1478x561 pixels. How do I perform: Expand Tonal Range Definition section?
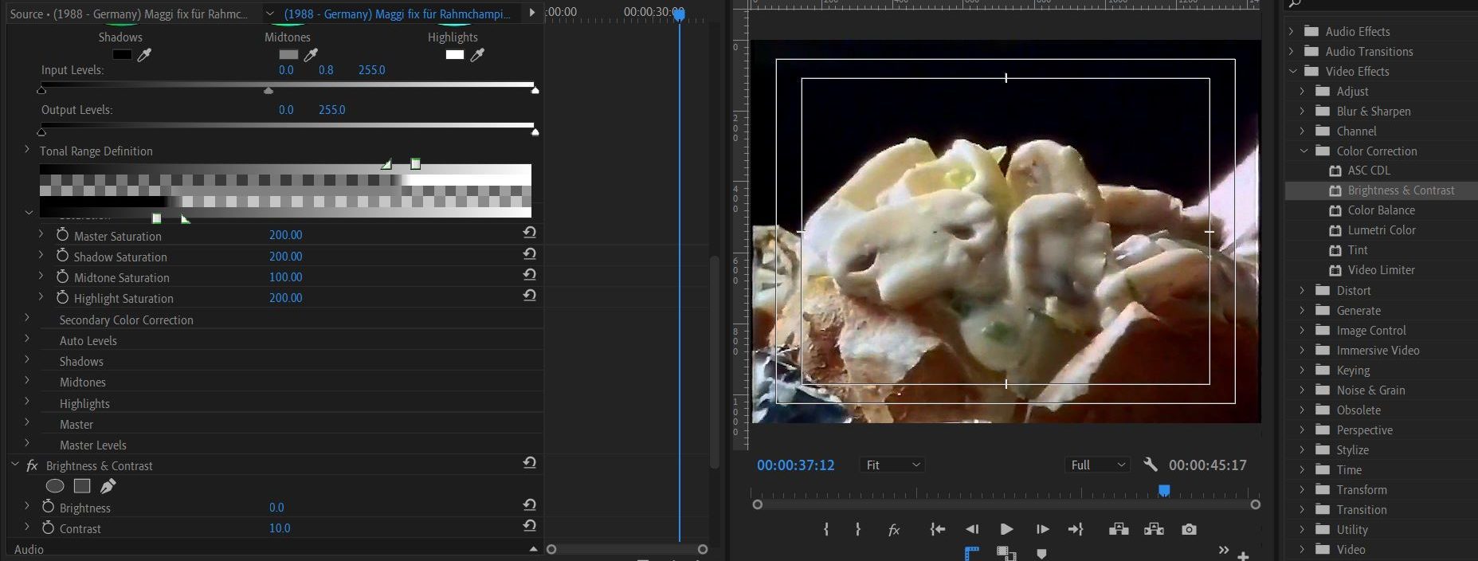27,149
